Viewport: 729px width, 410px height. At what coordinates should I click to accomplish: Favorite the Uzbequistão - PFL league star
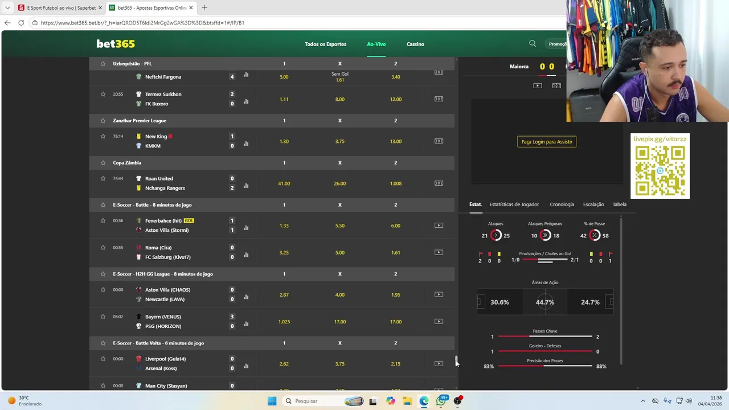(103, 64)
